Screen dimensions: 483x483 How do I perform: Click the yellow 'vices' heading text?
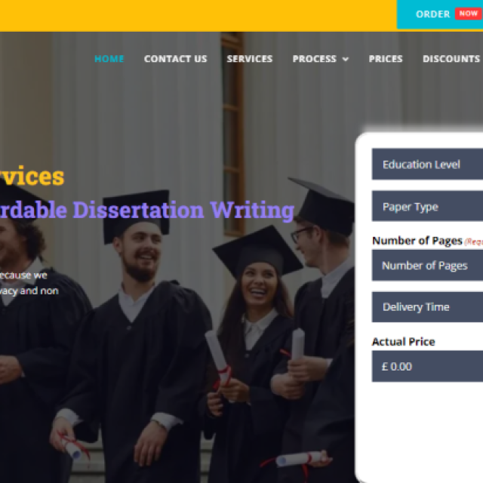[32, 176]
